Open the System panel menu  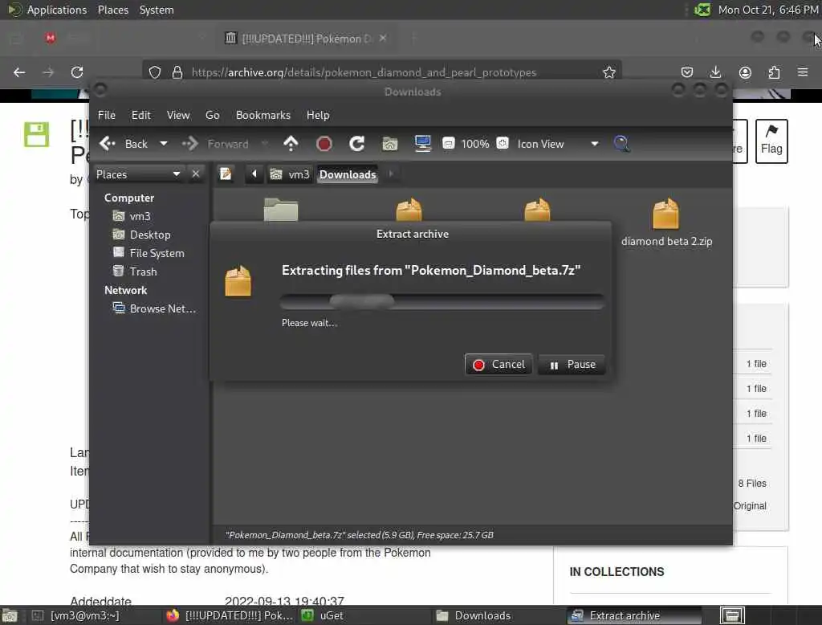click(157, 10)
